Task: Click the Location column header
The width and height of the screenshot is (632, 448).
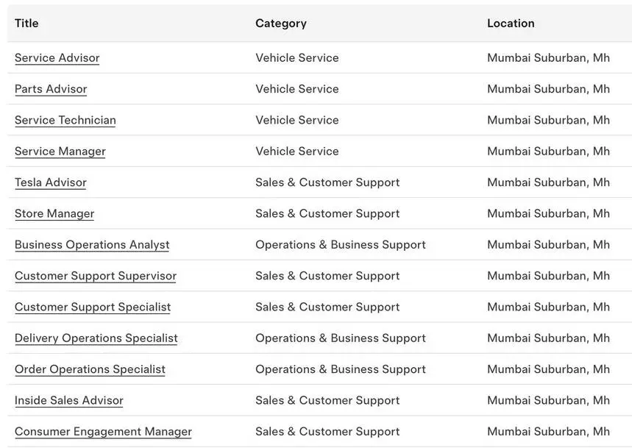Action: (511, 24)
